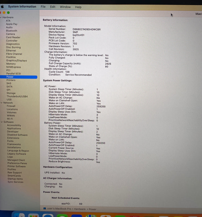The height and width of the screenshot is (217, 202).
Task: Select Preference Panes in the sidebar
Action: pos(17,163)
